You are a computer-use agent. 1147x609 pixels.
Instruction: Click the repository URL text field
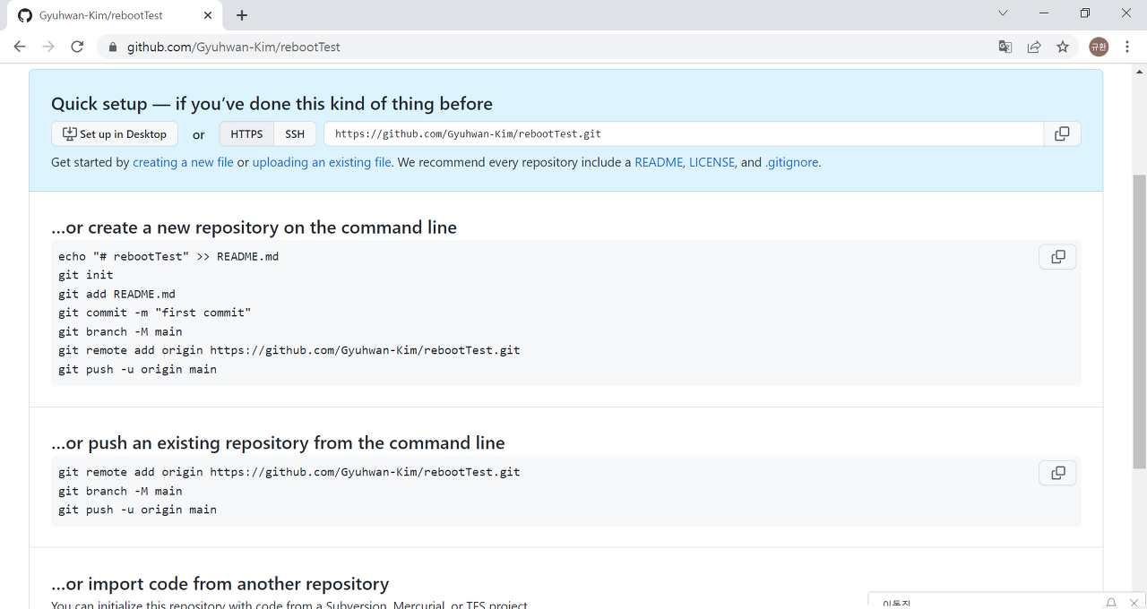(x=684, y=134)
